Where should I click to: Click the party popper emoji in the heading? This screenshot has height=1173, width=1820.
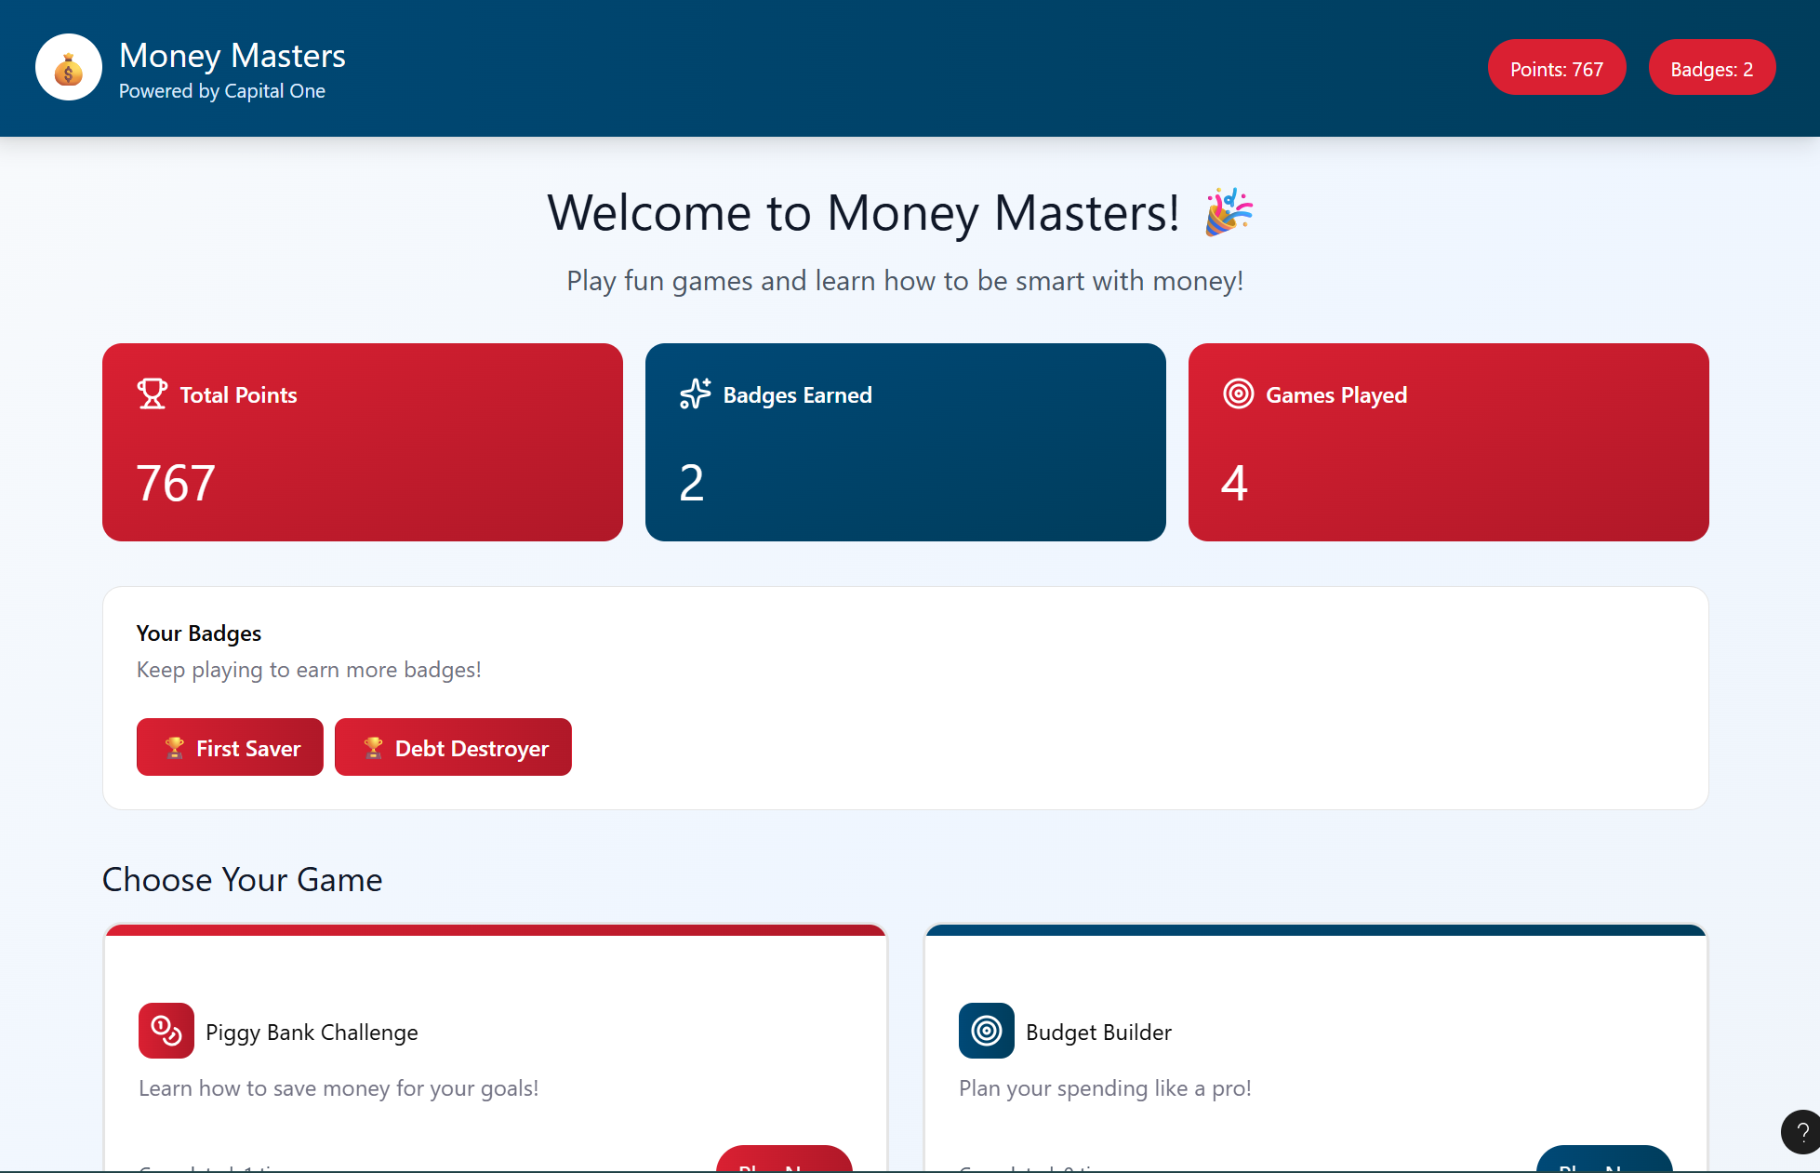tap(1229, 212)
